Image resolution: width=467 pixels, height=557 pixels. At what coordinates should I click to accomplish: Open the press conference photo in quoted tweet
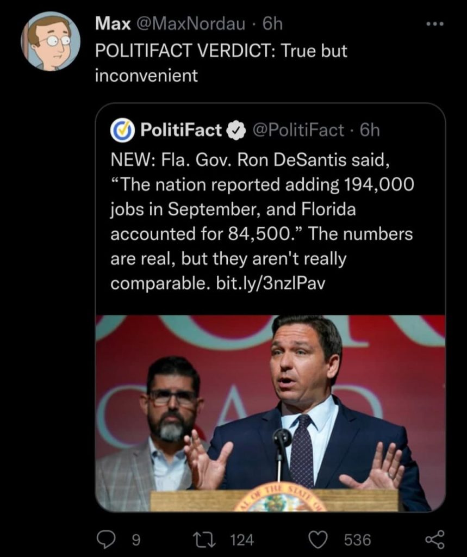[x=270, y=413]
